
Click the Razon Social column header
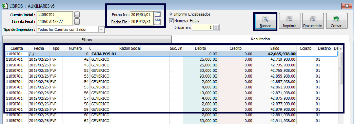coord(130,48)
